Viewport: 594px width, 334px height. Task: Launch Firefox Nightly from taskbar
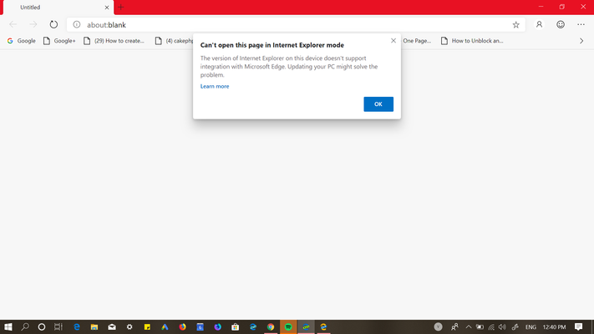click(217, 326)
